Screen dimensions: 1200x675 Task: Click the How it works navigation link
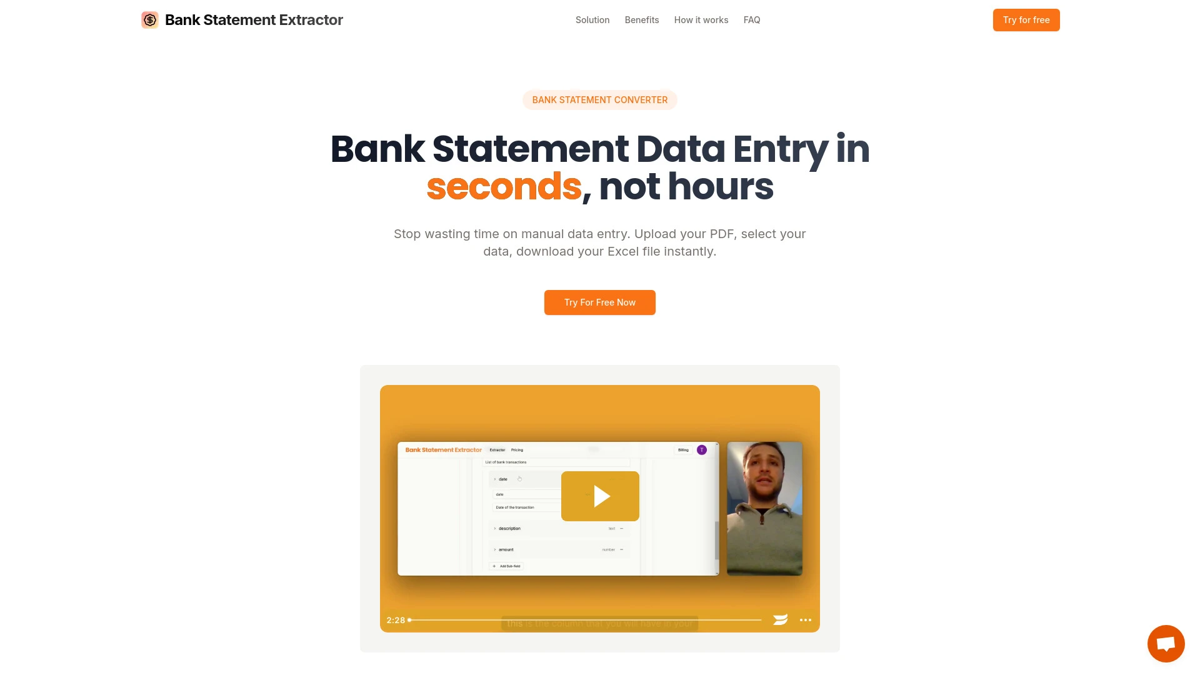pos(701,20)
